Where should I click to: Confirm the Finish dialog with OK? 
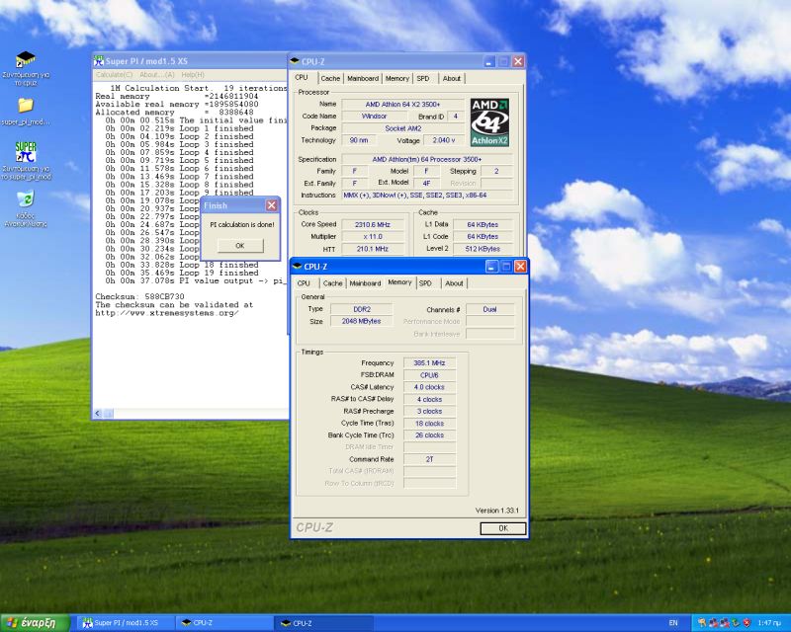(x=240, y=246)
